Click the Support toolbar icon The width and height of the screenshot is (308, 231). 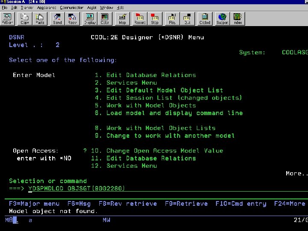tap(222, 19)
